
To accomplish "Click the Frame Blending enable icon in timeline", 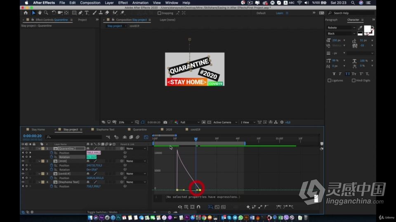I will 131,137.
